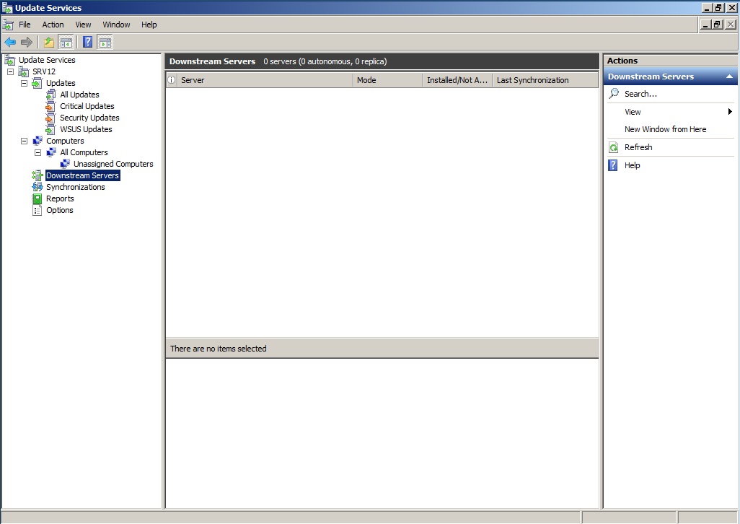Click Refresh text in Actions pane
740x524 pixels.
638,147
